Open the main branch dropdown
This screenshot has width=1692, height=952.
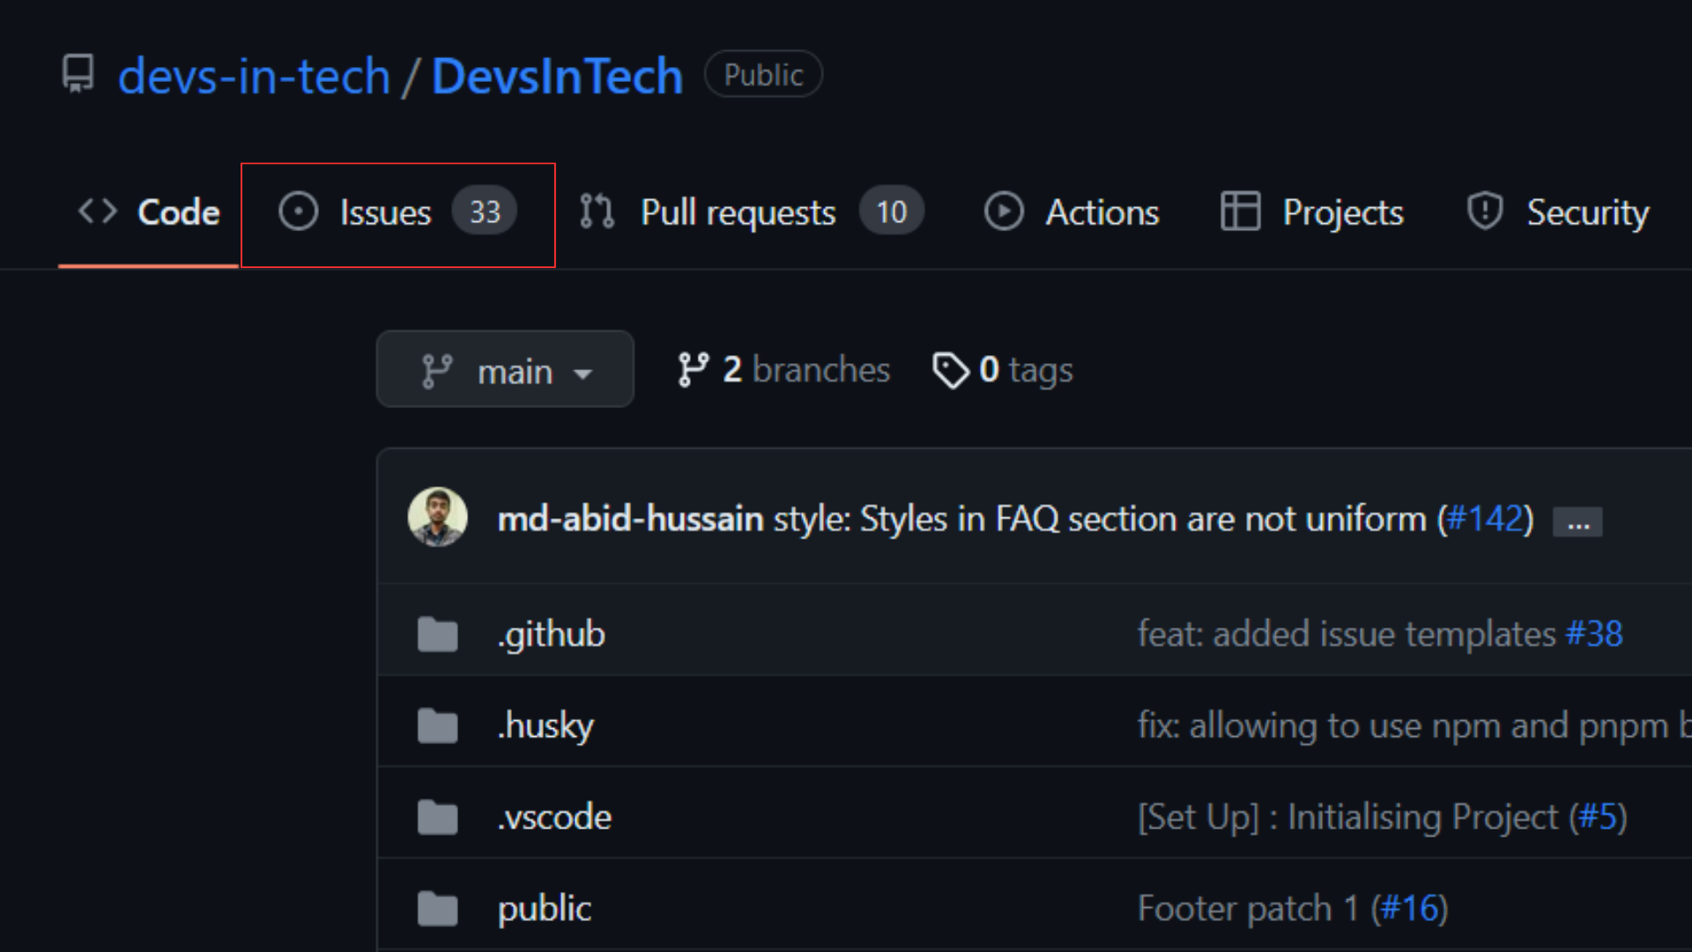pos(505,370)
